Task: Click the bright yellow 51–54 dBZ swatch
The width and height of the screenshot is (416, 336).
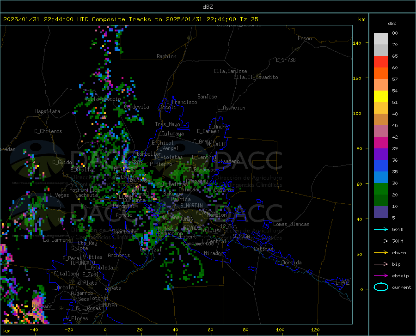Action: click(x=381, y=97)
